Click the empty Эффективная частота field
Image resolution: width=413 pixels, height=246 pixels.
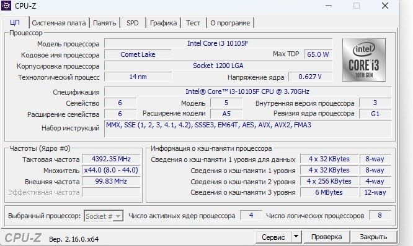coord(111,192)
